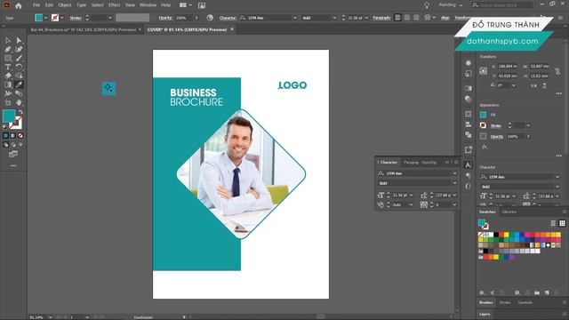Image resolution: width=569 pixels, height=320 pixels.
Task: Click the Paragraph link in control bar
Action: 381,18
